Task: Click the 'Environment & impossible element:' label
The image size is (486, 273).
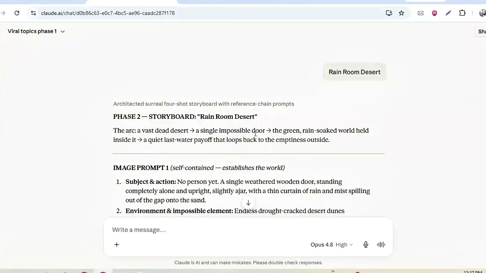Action: click(179, 211)
